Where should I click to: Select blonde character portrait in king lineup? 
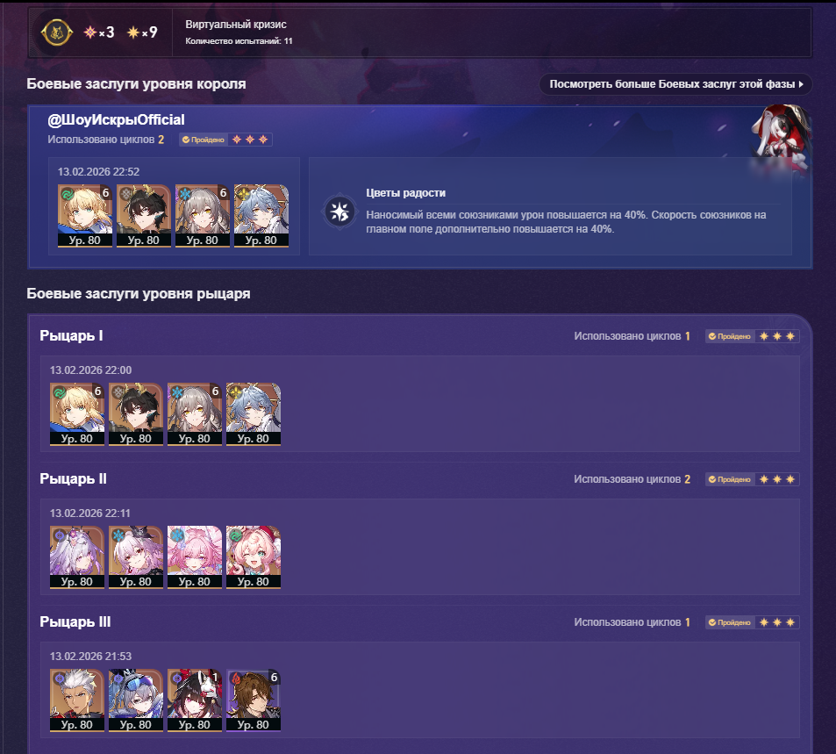[x=85, y=216]
